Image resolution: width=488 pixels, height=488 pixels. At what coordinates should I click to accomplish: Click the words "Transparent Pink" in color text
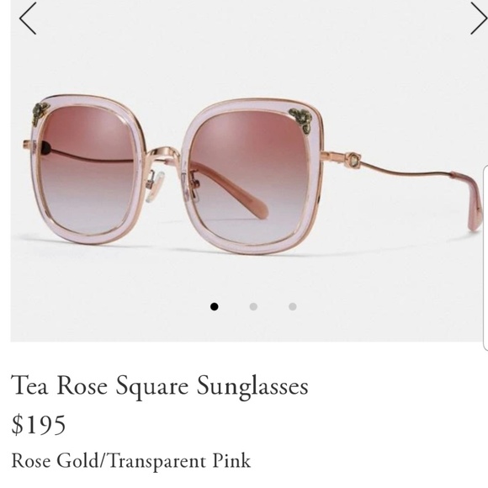(x=179, y=461)
